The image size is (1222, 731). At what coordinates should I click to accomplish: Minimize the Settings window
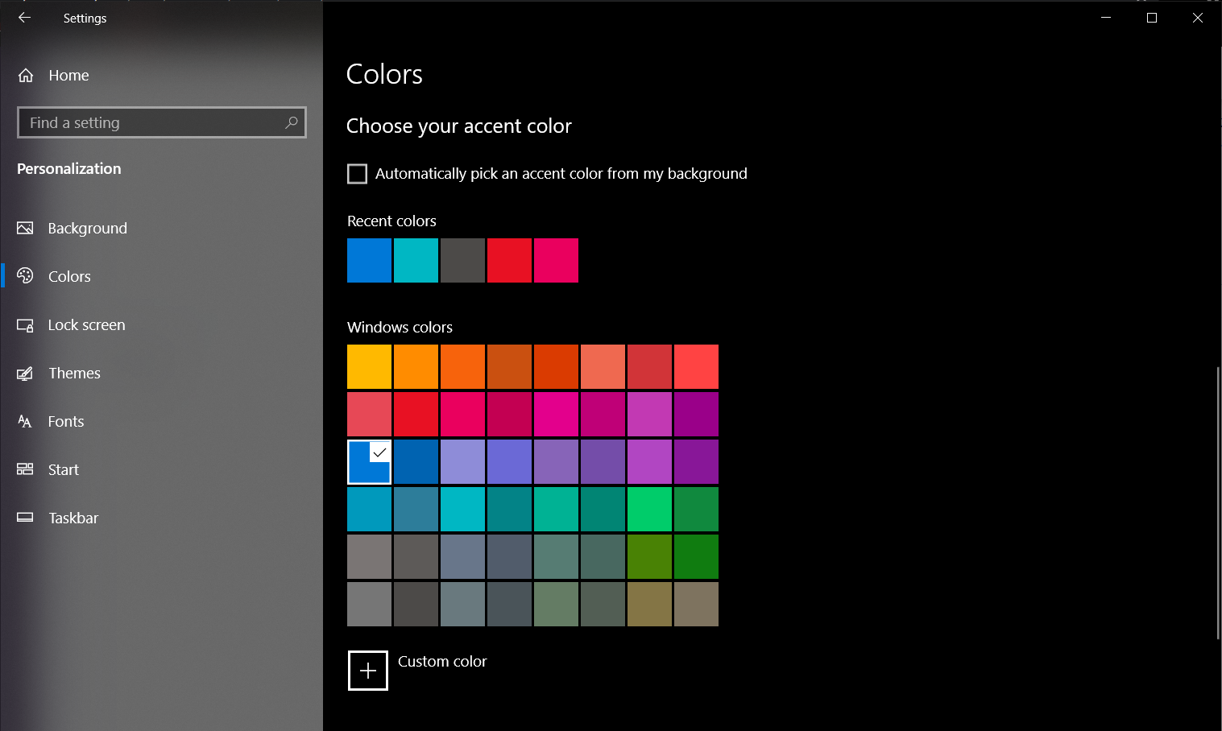(1106, 18)
